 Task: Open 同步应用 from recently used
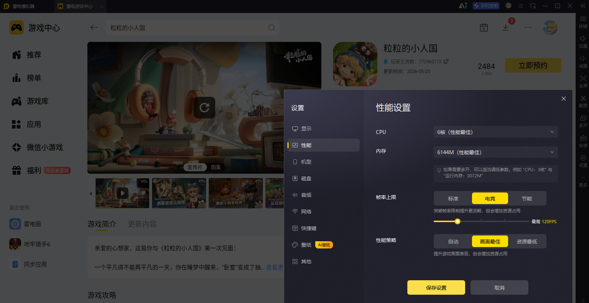(28, 264)
